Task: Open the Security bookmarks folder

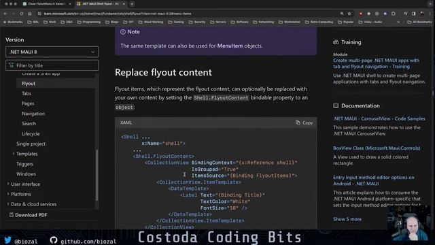Action: tap(197, 22)
